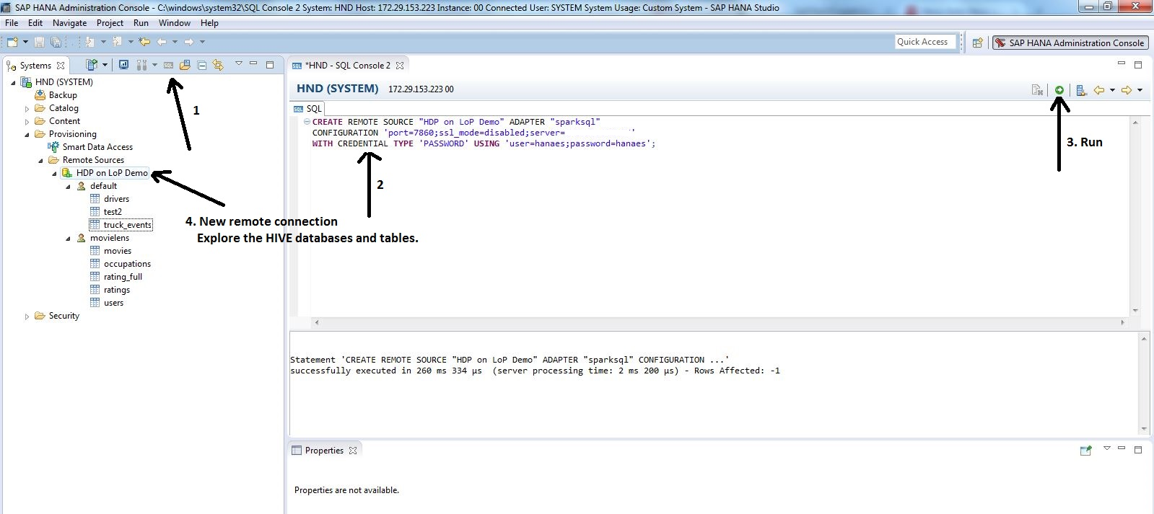Click the choose connection icon in console
1154x514 pixels.
(x=1081, y=90)
